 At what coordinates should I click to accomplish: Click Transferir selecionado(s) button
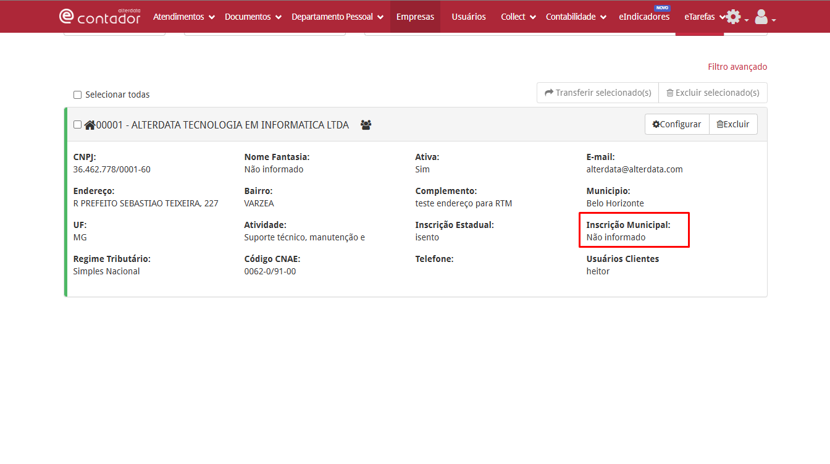(598, 93)
